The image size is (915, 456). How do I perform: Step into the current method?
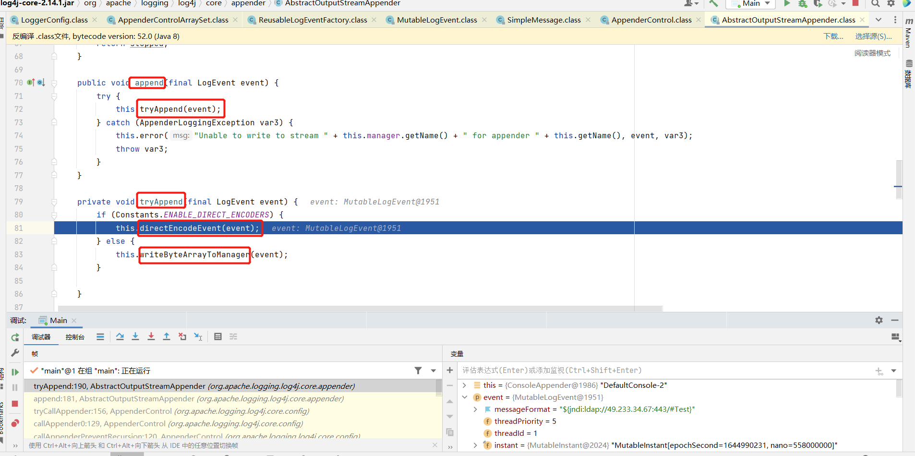tap(135, 336)
